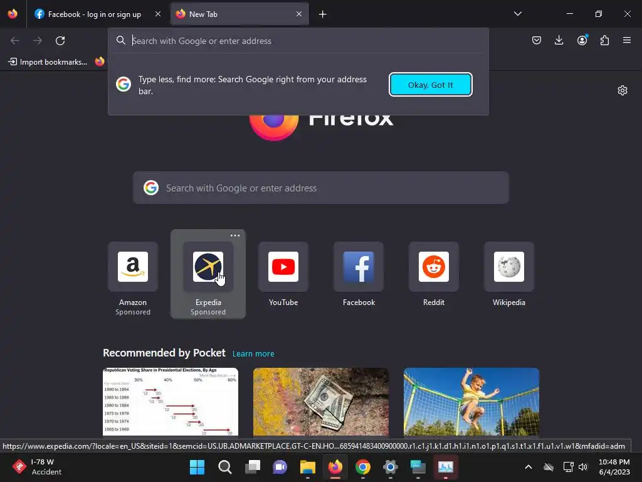
Task: Click Learn more link beside Pocket
Action: [x=253, y=354]
